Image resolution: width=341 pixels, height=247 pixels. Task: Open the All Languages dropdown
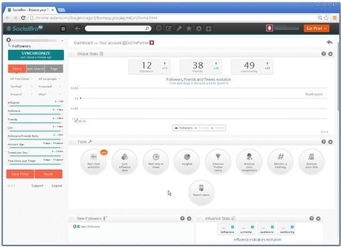[49, 79]
